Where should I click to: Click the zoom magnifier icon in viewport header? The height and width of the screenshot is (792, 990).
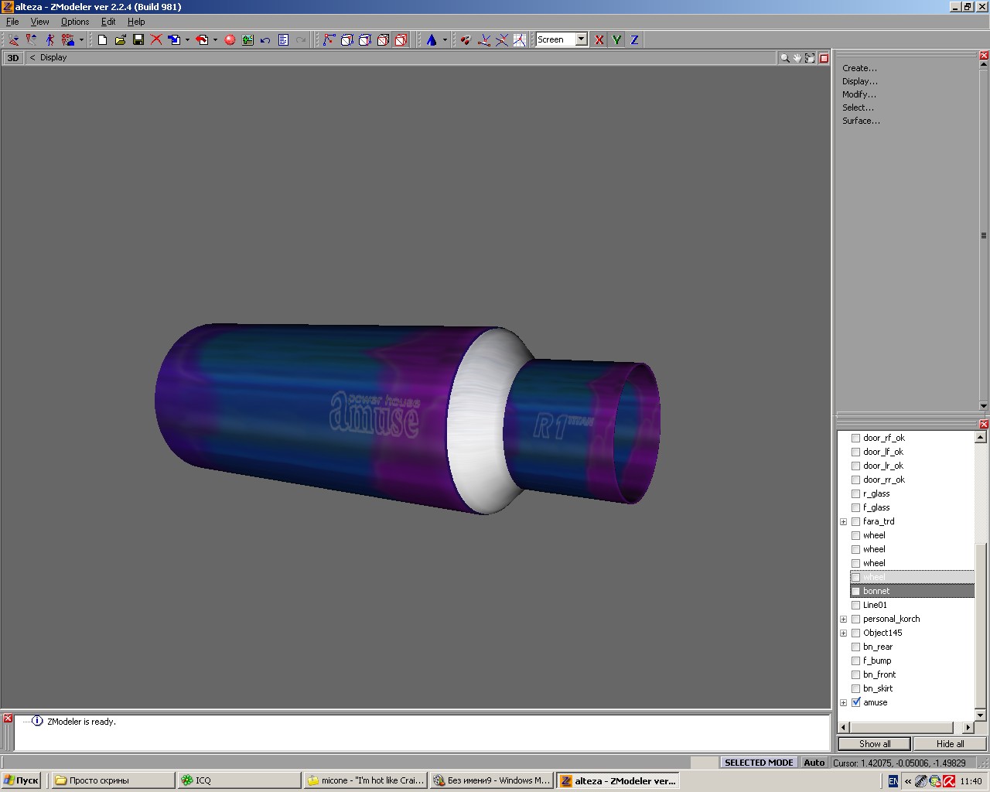(x=785, y=58)
